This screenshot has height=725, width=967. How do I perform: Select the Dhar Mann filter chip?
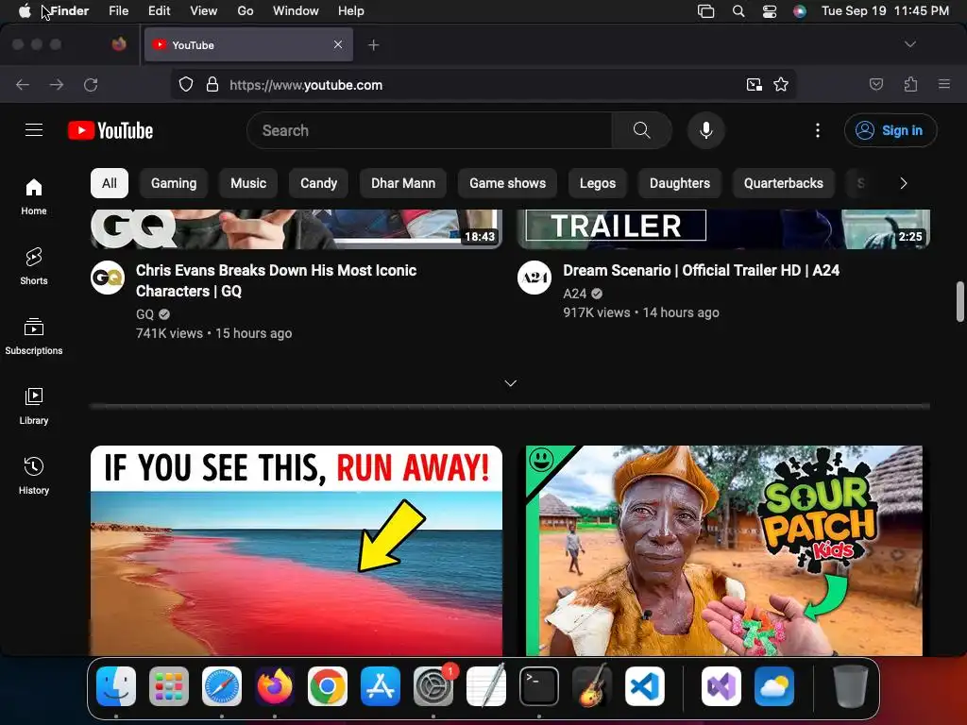pos(403,183)
